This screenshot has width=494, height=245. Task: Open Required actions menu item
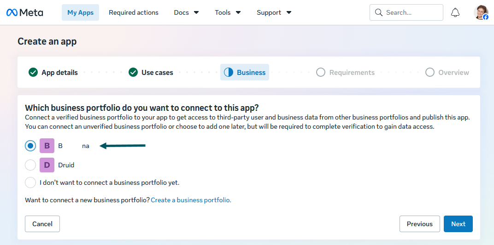134,12
